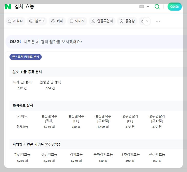The height and width of the screenshot is (172, 187).
Task: Click the 김치효능 cell in 파워링크 분석 row
Action: [22, 127]
